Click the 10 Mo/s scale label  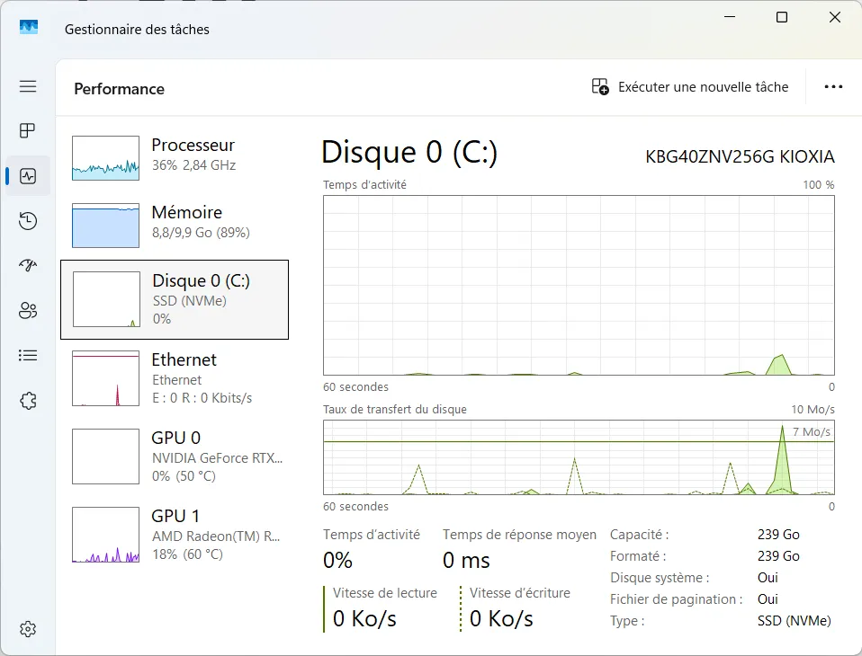point(813,410)
